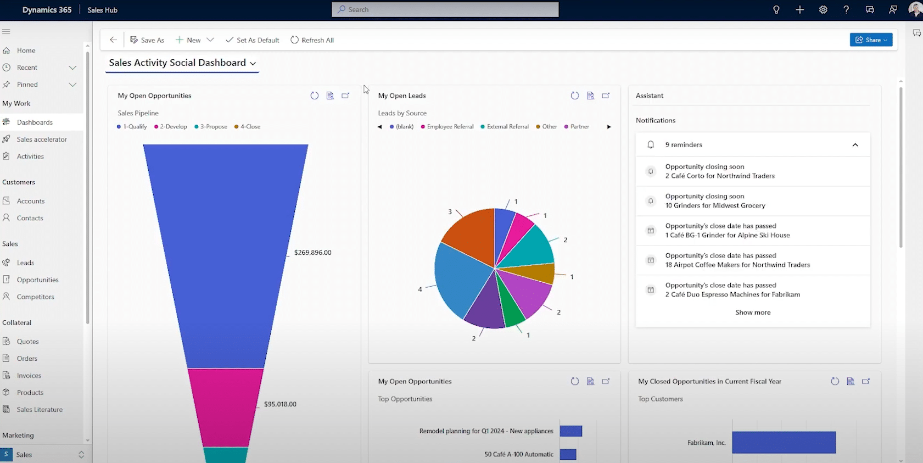Screen dimensions: 923x463
Task: Refresh the My Open Leads chart
Action: coord(575,96)
